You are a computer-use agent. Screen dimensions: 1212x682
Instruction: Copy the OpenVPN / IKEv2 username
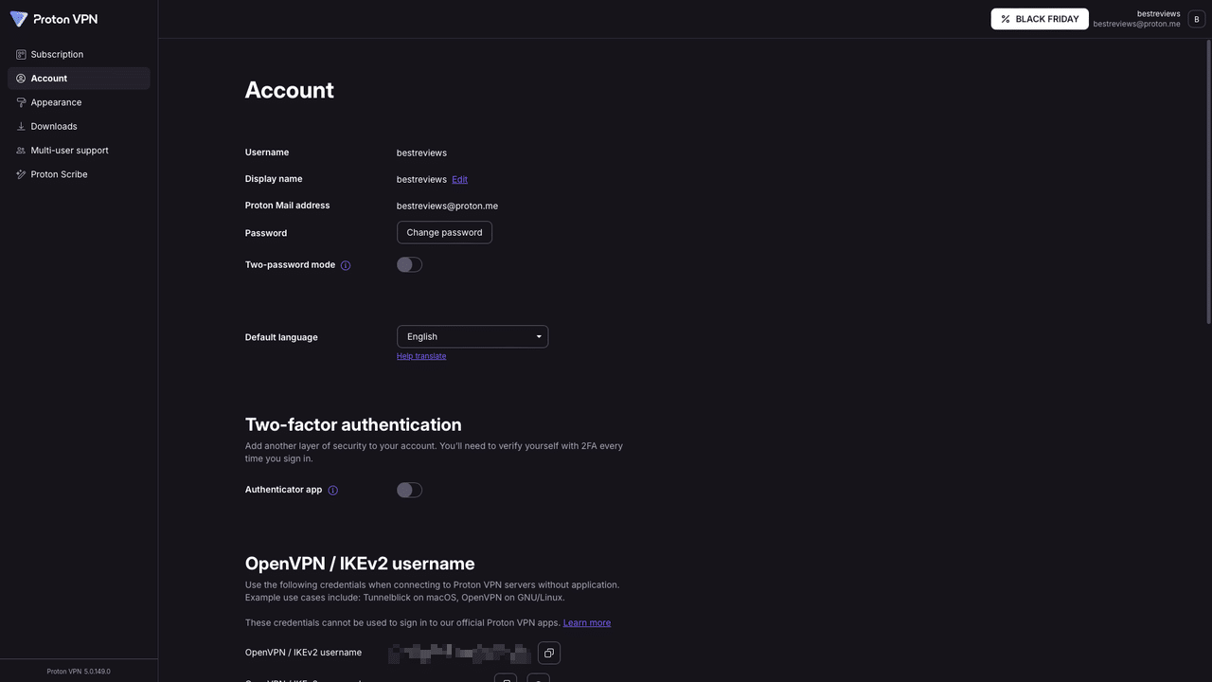pyautogui.click(x=548, y=653)
